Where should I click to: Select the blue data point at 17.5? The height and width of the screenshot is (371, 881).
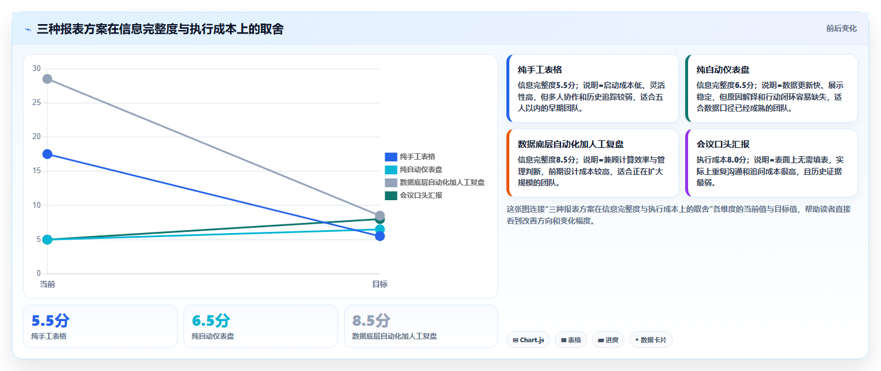point(47,154)
